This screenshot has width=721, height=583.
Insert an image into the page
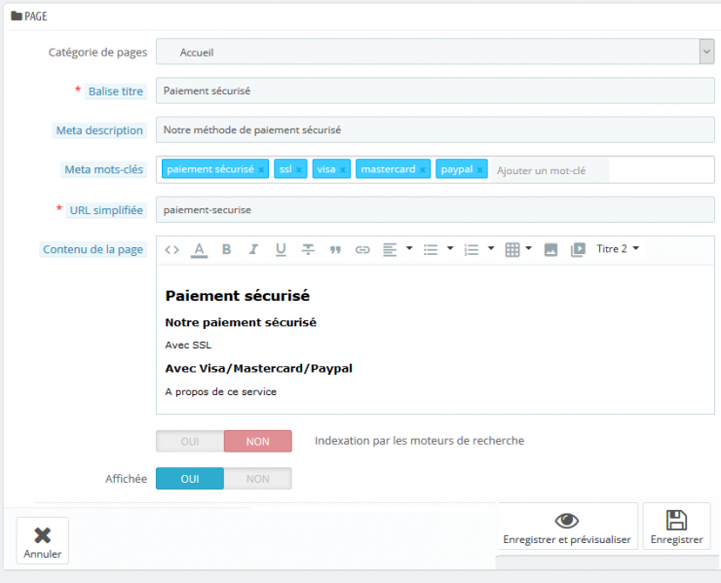coord(550,249)
